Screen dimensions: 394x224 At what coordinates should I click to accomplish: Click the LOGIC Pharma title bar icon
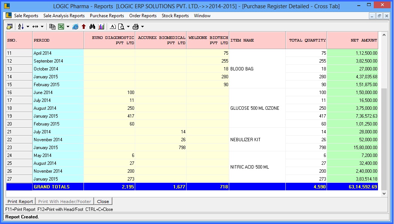click(x=7, y=6)
